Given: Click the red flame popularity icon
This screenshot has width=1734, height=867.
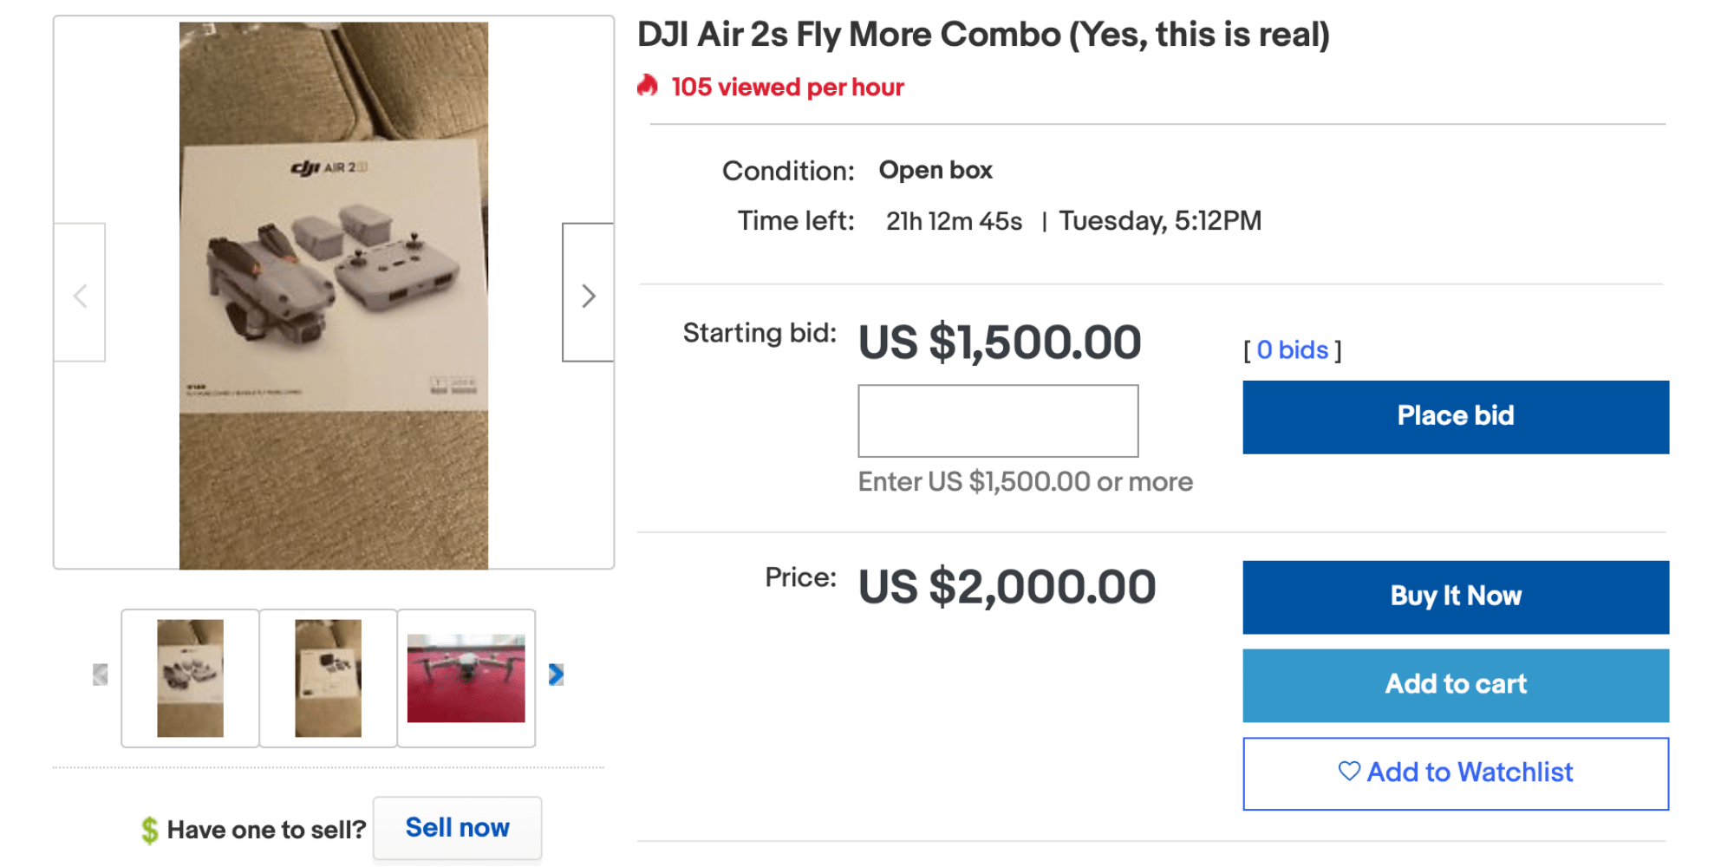Looking at the screenshot, I should 648,86.
